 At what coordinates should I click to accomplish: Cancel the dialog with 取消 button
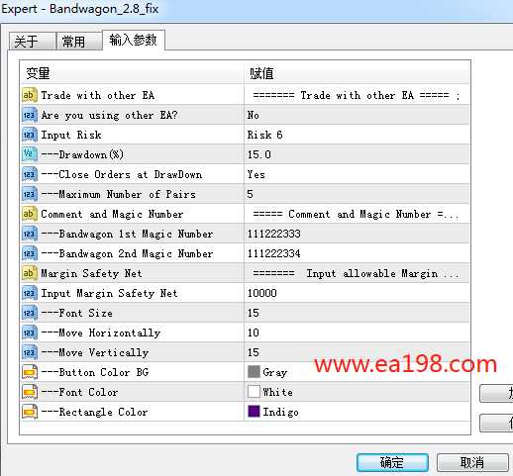[472, 462]
